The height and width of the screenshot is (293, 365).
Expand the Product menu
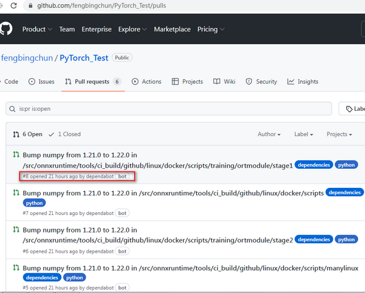click(37, 29)
